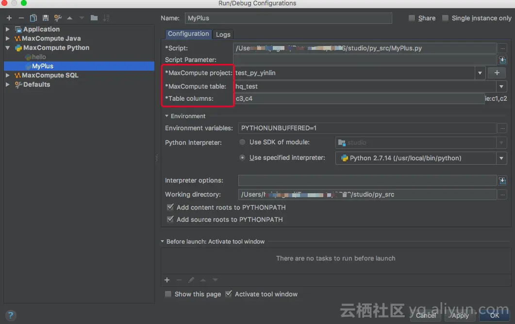
Task: Expand the MaxCompute Java tree node
Action: (x=8, y=38)
